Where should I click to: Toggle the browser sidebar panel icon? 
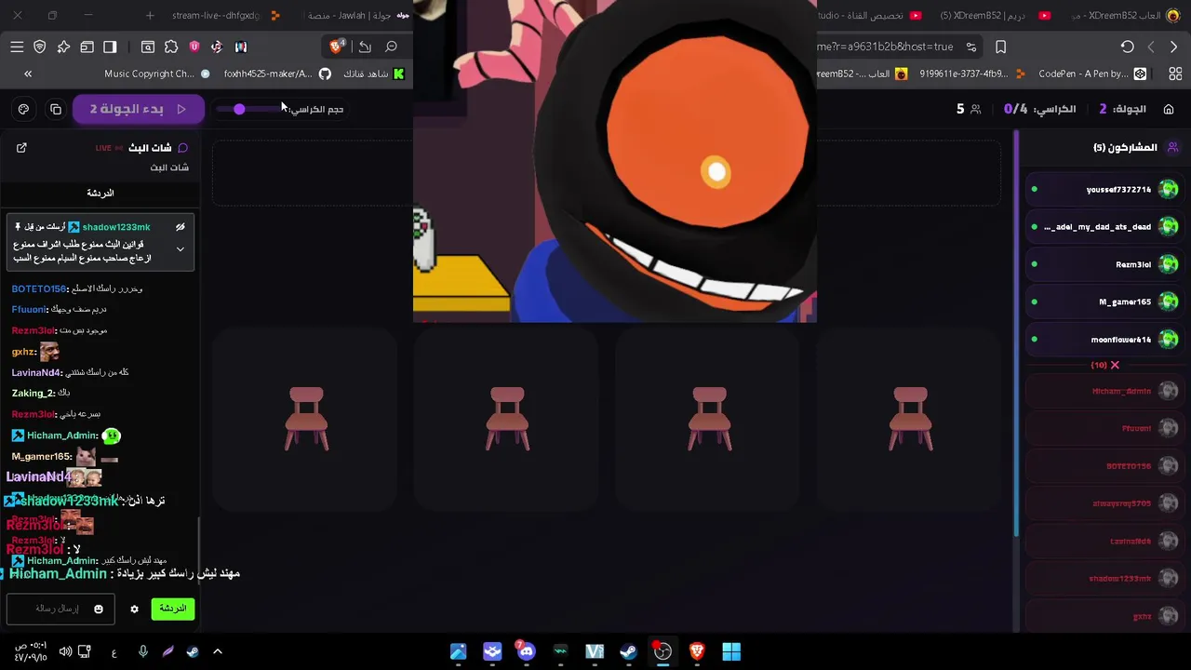pos(110,47)
